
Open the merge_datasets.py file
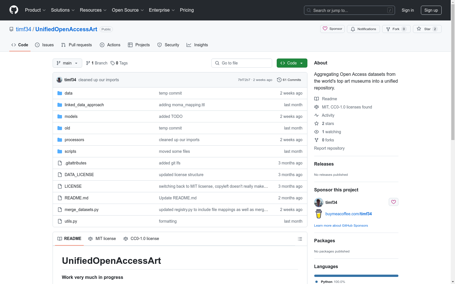click(82, 210)
